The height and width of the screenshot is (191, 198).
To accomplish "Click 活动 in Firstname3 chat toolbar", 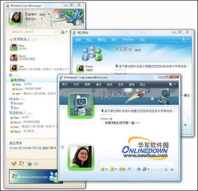I will [x=121, y=85].
